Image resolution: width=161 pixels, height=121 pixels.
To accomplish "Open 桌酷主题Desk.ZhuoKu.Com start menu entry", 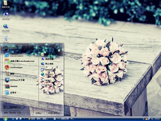I will [20, 61].
